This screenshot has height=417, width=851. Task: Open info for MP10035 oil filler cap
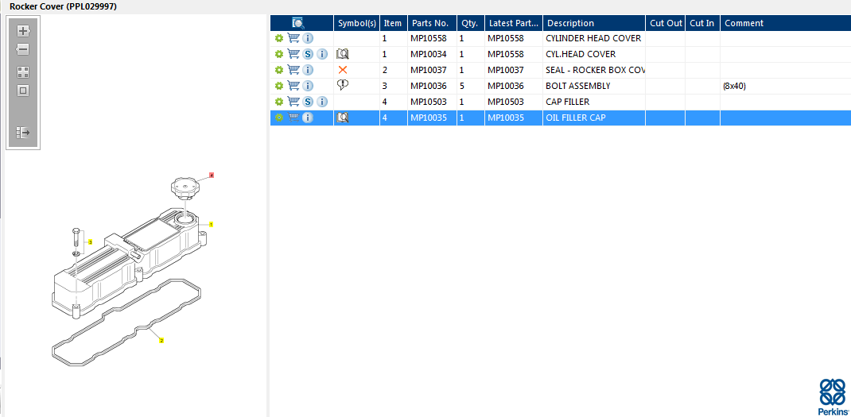(x=308, y=117)
